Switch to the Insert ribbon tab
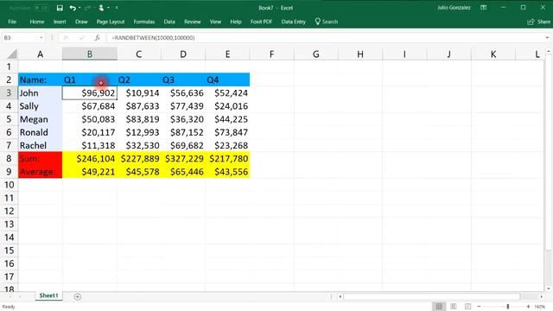Viewport: 553px width, 311px height. coord(60,22)
